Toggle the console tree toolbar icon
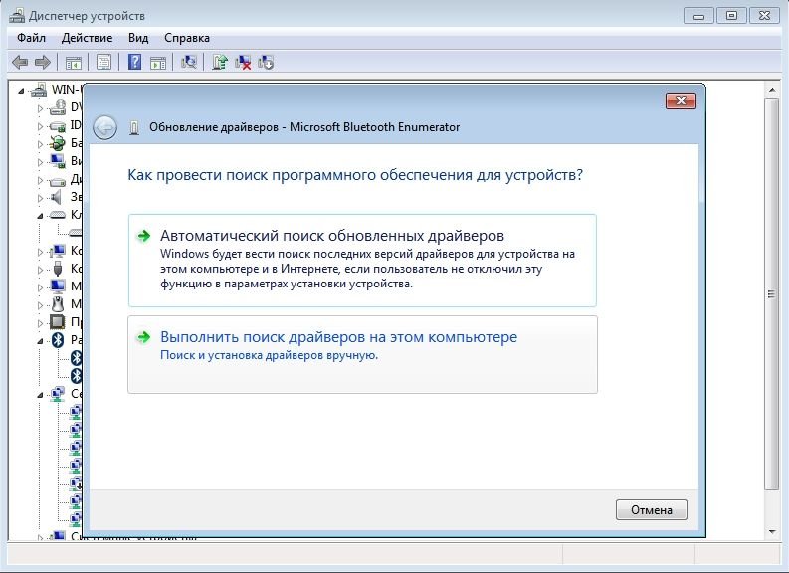 tap(73, 63)
